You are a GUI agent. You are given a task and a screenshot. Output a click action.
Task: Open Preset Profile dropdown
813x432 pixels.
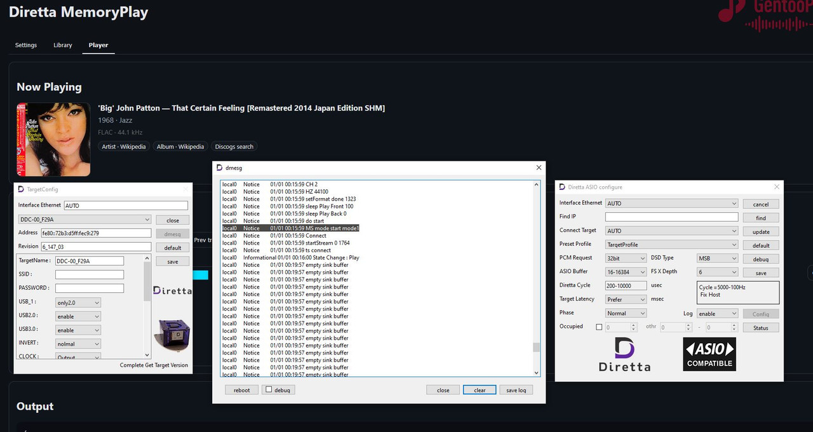672,245
